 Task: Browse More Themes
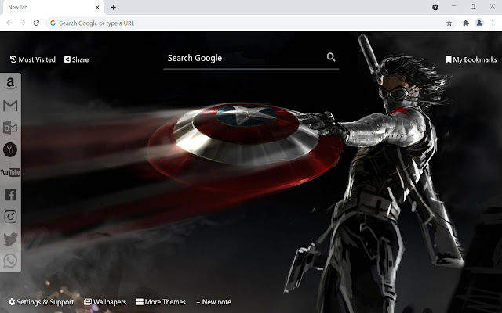point(161,302)
